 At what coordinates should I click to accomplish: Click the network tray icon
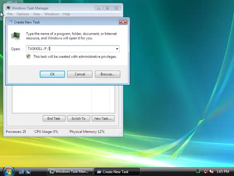click(206, 171)
